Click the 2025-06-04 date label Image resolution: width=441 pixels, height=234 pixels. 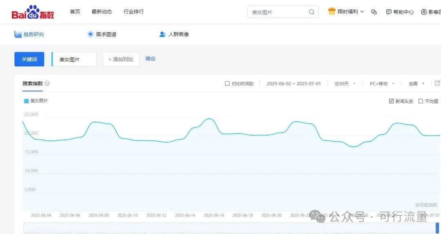coord(41,215)
